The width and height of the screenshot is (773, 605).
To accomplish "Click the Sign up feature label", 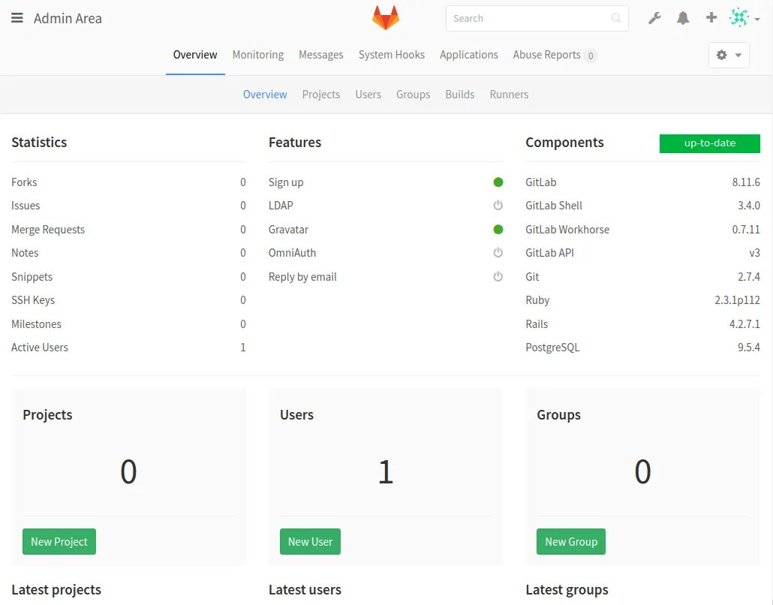I will (286, 182).
